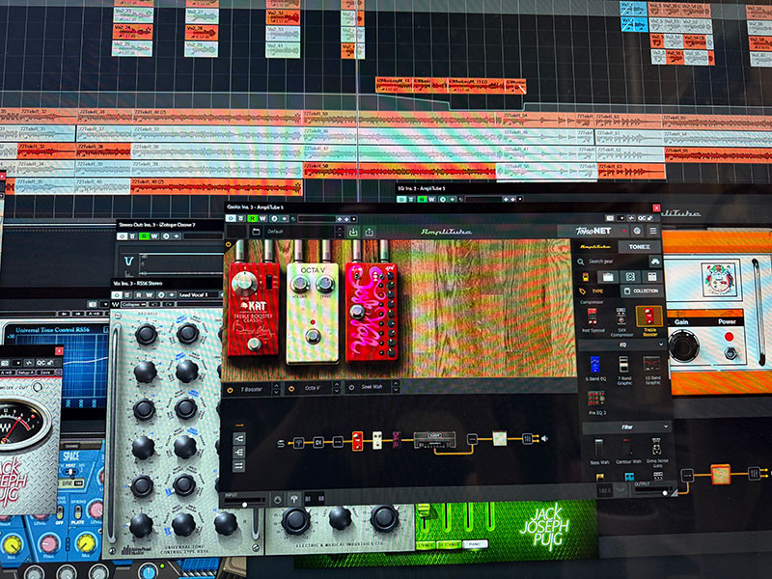Click the QC button in the AmpliTube window
Viewport: 772px width, 579px height.
(642, 218)
